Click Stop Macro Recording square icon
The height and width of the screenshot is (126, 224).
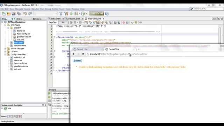(127, 22)
